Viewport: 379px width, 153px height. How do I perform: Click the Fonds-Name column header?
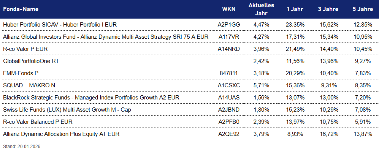coord(21,9)
